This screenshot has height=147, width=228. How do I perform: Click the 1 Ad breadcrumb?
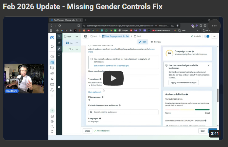click(x=137, y=36)
